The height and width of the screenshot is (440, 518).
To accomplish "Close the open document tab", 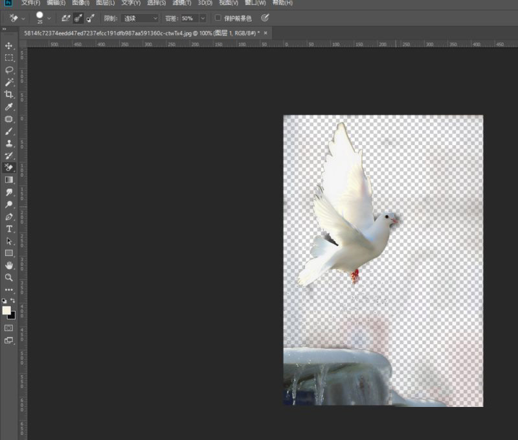I will (x=265, y=32).
